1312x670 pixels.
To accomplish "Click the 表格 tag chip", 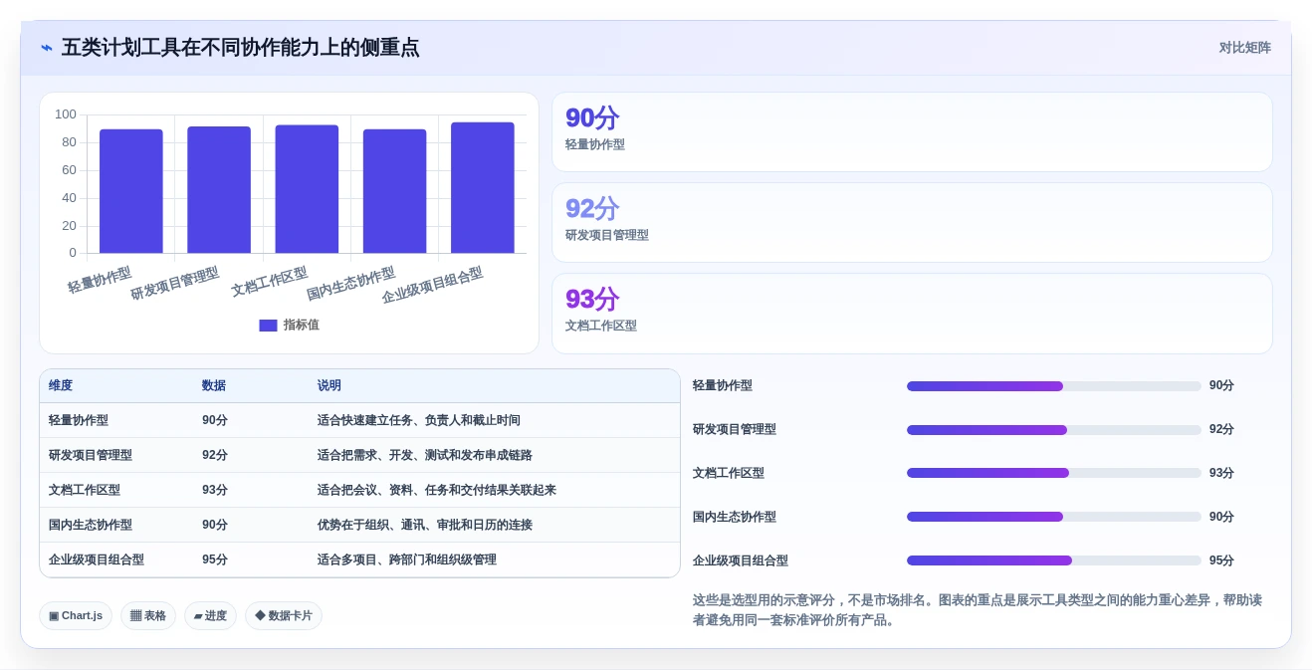I will [148, 615].
